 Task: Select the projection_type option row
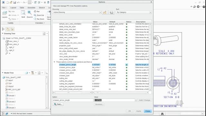[x=101, y=46]
